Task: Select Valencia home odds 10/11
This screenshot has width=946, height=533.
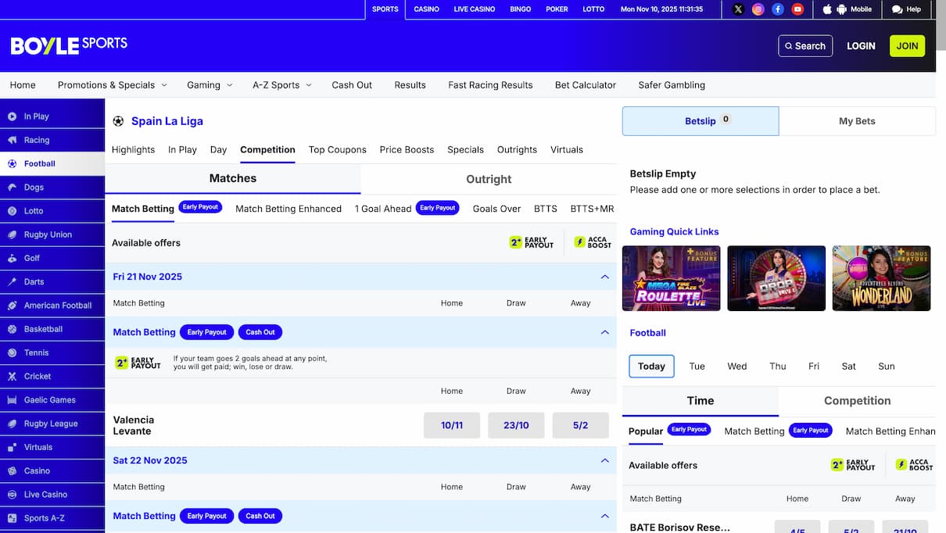Action: 452,426
